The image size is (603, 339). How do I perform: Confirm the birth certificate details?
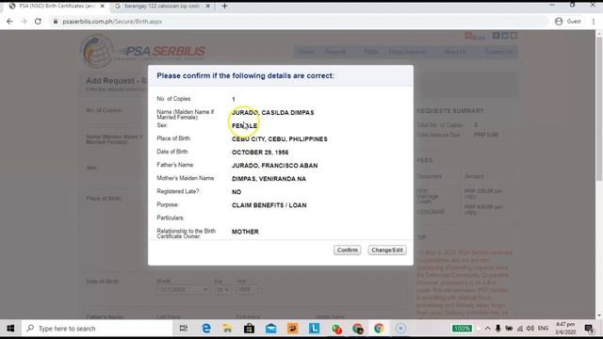tap(347, 250)
